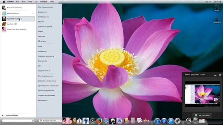Screen dimensions: 223x125
Task: Expand the Избранное submenu arrow
Action: coord(60,51)
